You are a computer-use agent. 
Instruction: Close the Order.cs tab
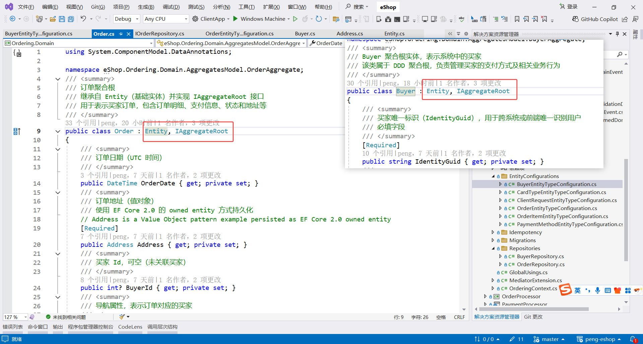pyautogui.click(x=129, y=34)
